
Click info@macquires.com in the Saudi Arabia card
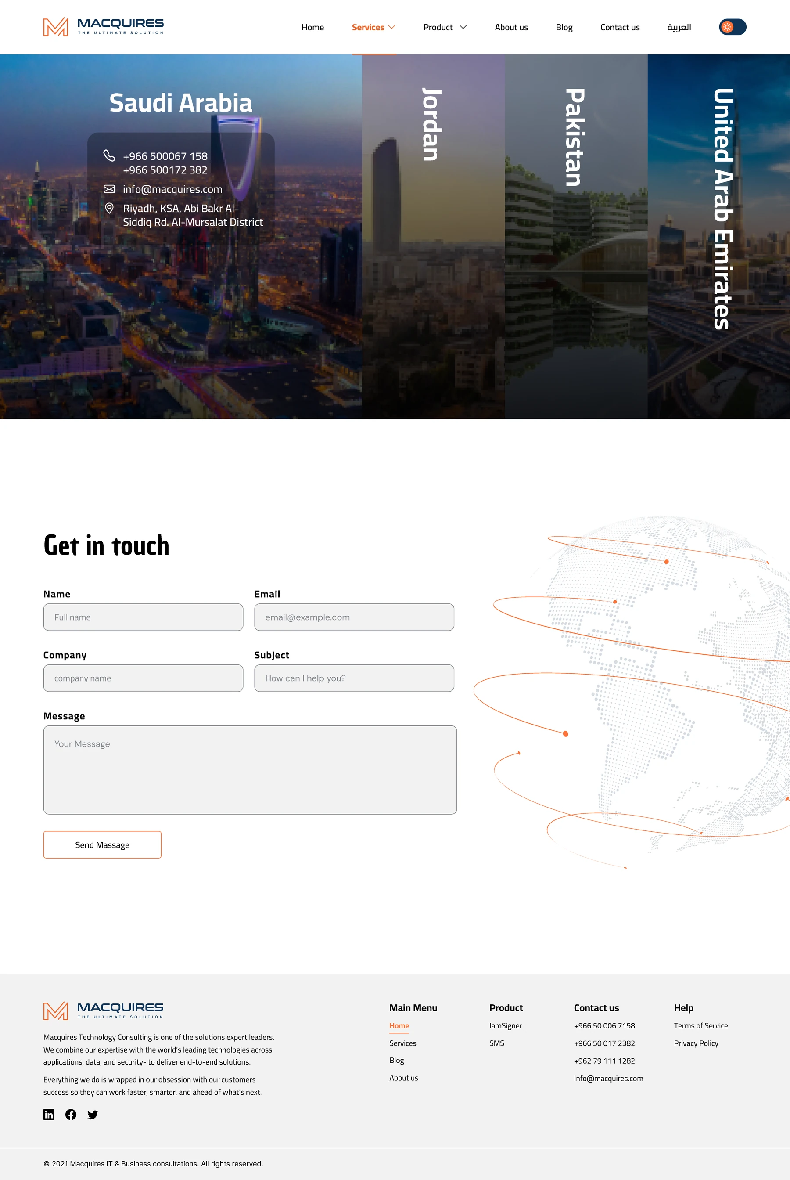tap(172, 189)
